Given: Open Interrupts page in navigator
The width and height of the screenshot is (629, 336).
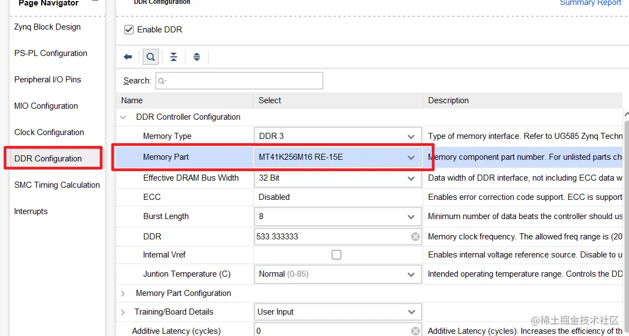Looking at the screenshot, I should [x=31, y=211].
